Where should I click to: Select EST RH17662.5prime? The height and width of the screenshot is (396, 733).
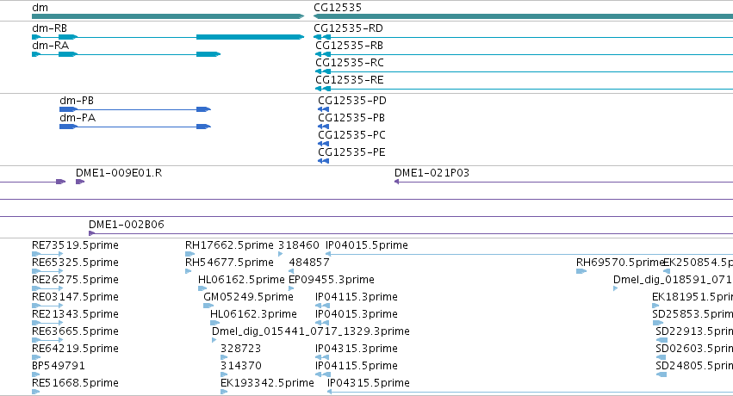(229, 245)
